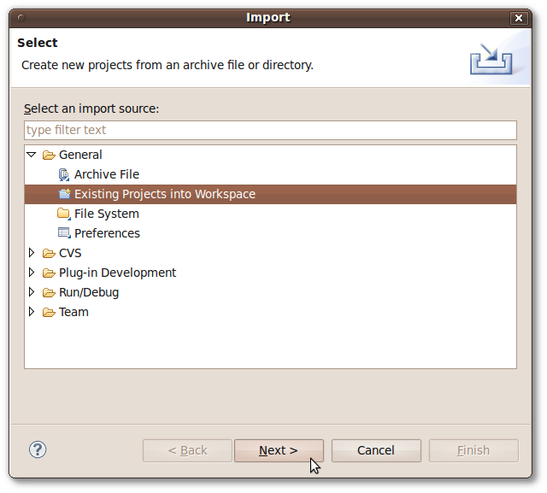Click the General folder icon
Image resolution: width=547 pixels, height=493 pixels.
[x=49, y=156]
